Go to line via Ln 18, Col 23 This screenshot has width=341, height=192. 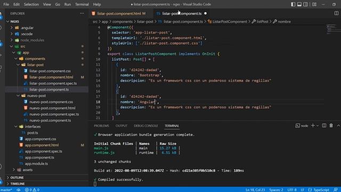click(x=255, y=190)
